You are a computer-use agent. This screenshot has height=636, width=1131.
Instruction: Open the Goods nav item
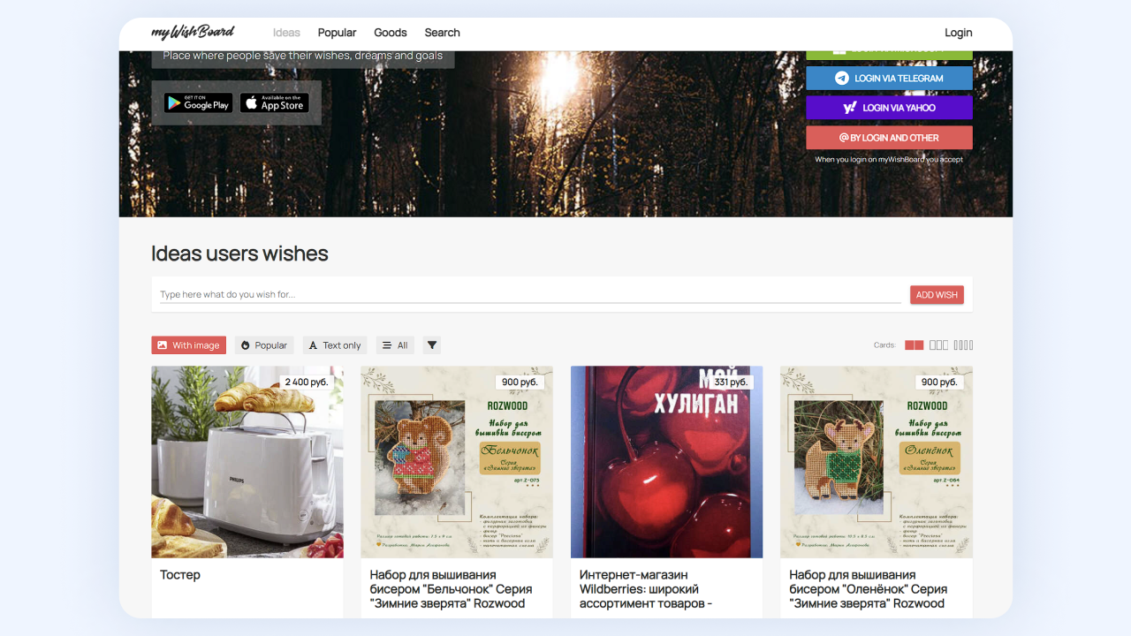coord(391,33)
